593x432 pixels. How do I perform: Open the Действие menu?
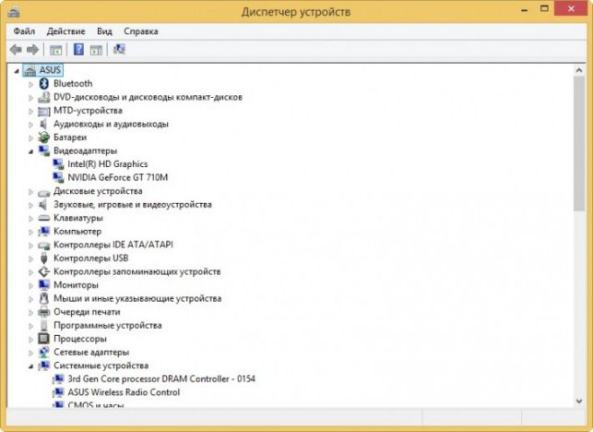coord(65,31)
